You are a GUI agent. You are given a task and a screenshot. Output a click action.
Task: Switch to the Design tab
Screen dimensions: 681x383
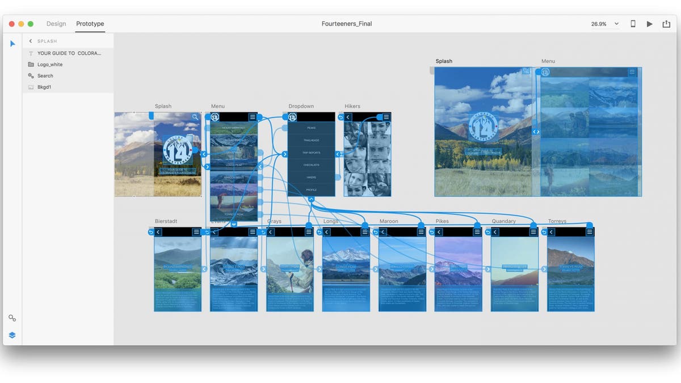56,24
